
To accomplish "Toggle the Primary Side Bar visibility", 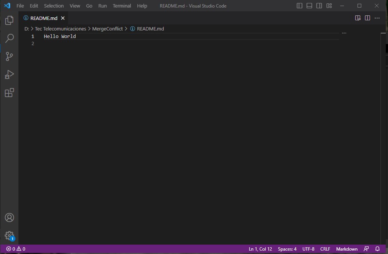I will tap(299, 6).
